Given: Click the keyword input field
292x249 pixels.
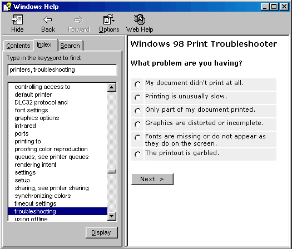Looking at the screenshot, I should [x=62, y=70].
